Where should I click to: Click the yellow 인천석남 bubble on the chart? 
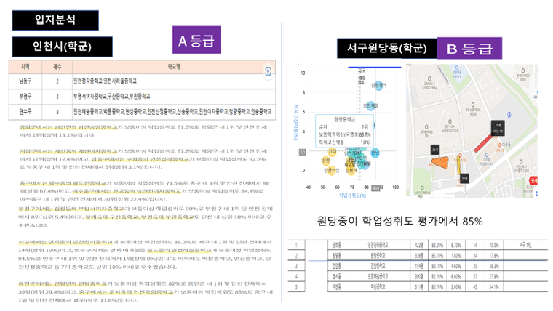click(331, 171)
